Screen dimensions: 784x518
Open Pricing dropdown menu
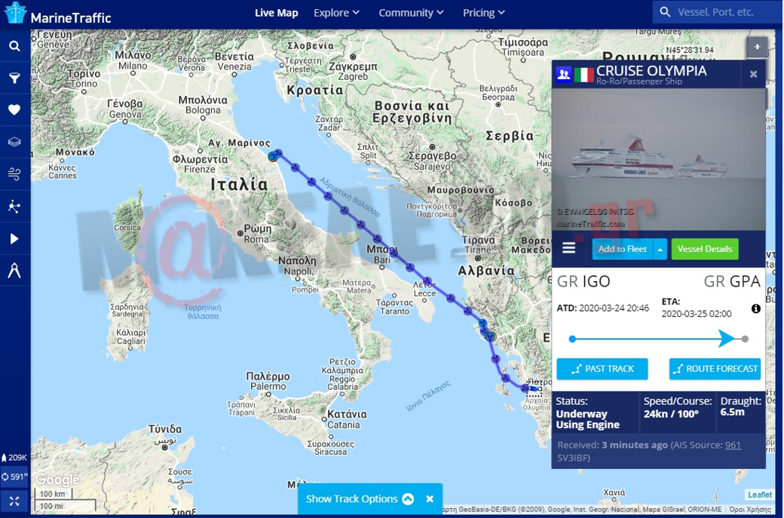pos(483,13)
